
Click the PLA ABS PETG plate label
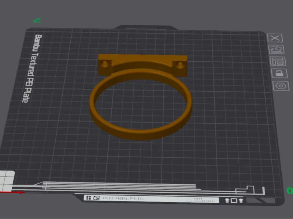pyautogui.click(x=123, y=198)
